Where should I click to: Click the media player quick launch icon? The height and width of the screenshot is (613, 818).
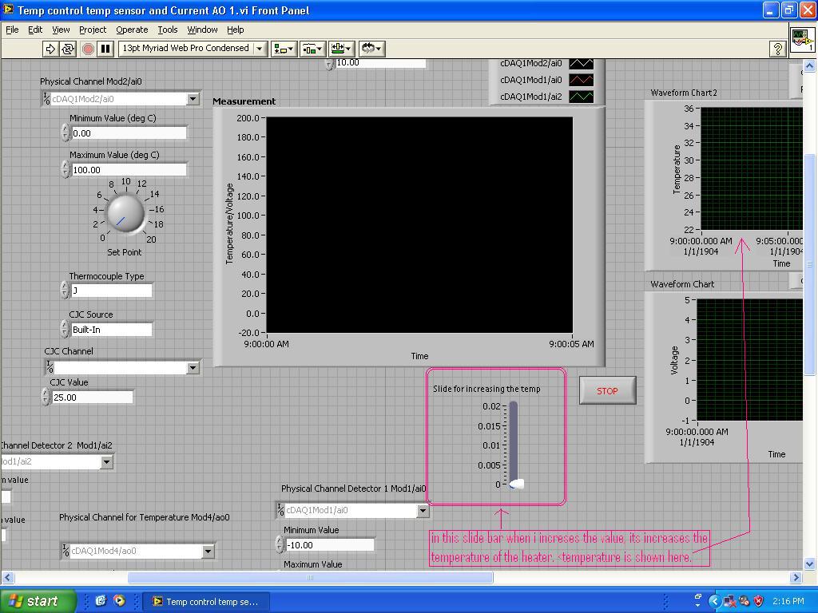tap(119, 601)
